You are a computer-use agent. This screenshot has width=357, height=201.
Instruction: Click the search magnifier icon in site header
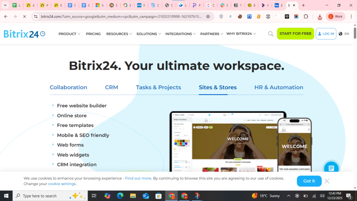(271, 34)
